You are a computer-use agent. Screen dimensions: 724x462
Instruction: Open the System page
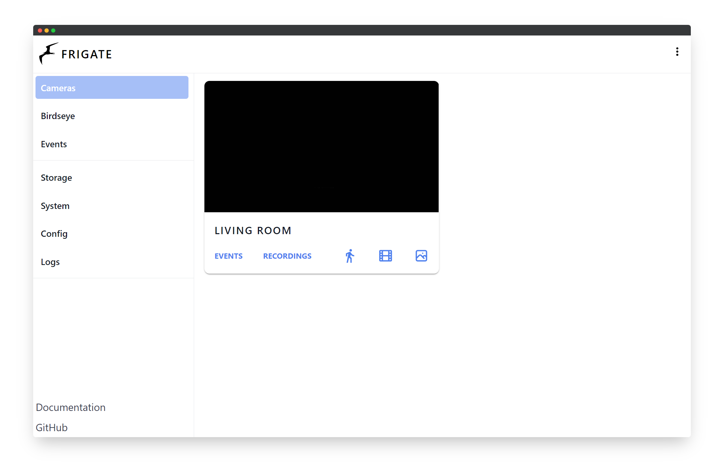[55, 206]
